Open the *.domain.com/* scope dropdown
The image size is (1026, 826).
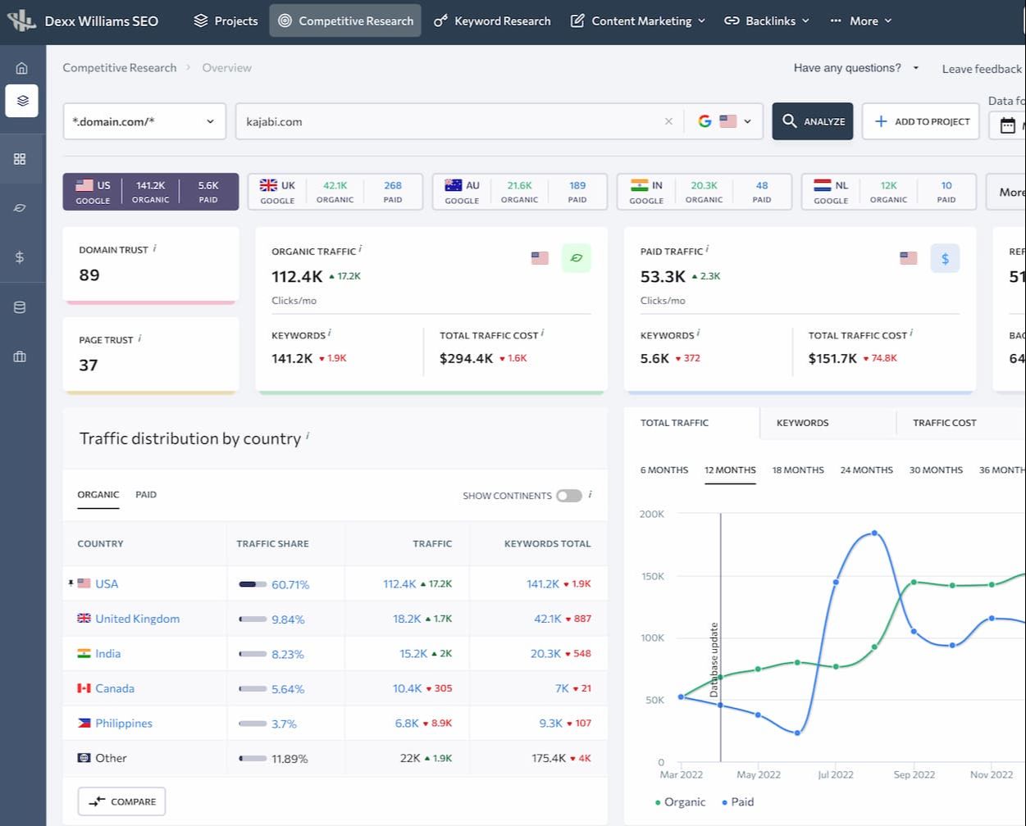click(144, 121)
